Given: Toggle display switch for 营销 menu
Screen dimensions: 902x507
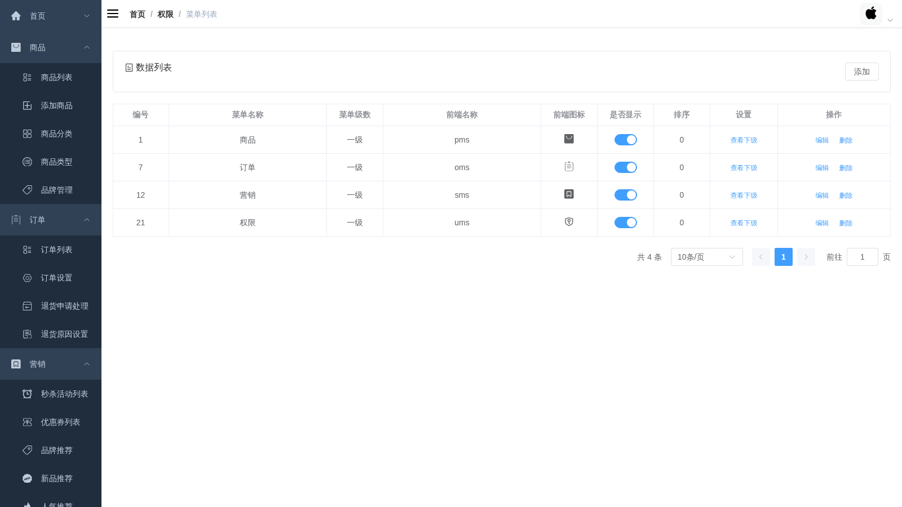Looking at the screenshot, I should [x=625, y=195].
